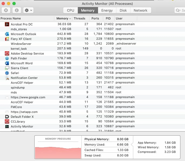Select AcroCEF Helper with 44.0 MB
This screenshot has width=185, height=161.
(x=92, y=102)
